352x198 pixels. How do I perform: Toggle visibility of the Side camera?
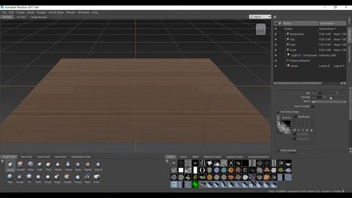[276, 45]
